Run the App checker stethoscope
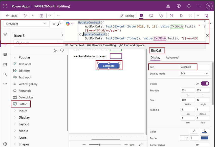 [161, 16]
